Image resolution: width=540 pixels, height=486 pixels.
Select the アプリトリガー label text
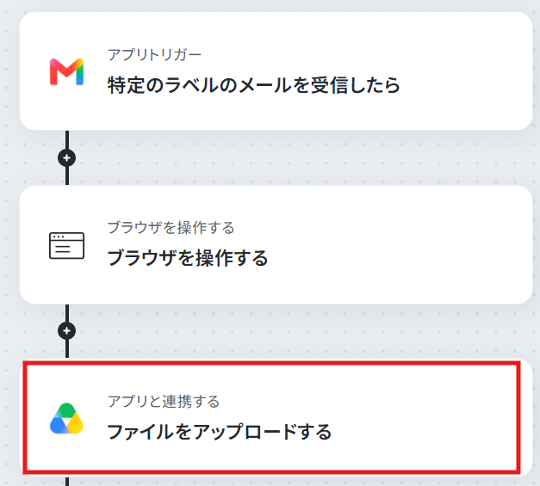(154, 55)
